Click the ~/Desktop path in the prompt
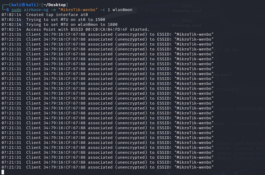Image resolution: width=265 pixels, height=175 pixels. click(x=55, y=5)
